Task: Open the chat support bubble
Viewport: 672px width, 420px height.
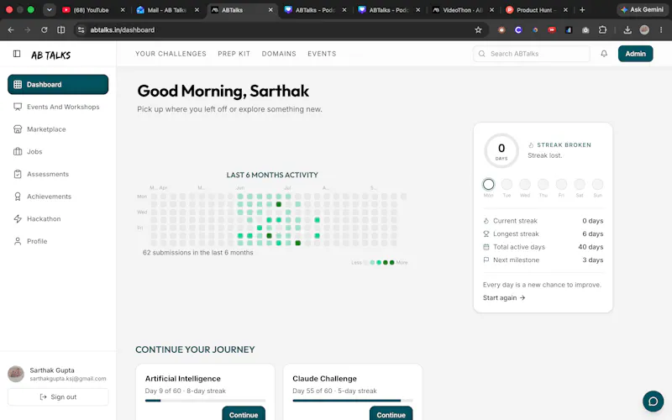Action: [654, 402]
